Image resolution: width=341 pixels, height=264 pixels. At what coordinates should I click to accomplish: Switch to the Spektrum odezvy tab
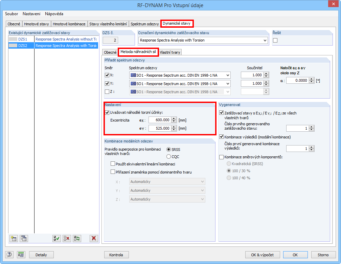click(145, 24)
